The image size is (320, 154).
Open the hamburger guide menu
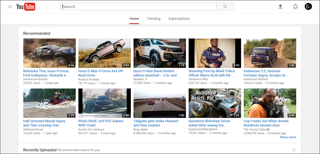(x=10, y=6)
